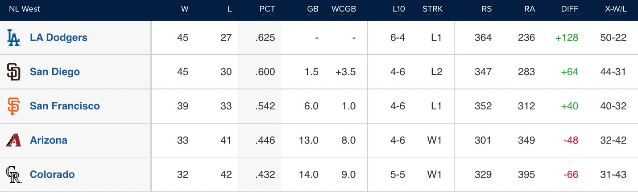
Task: Click the San Francisco Giants logo
Action: click(x=14, y=106)
